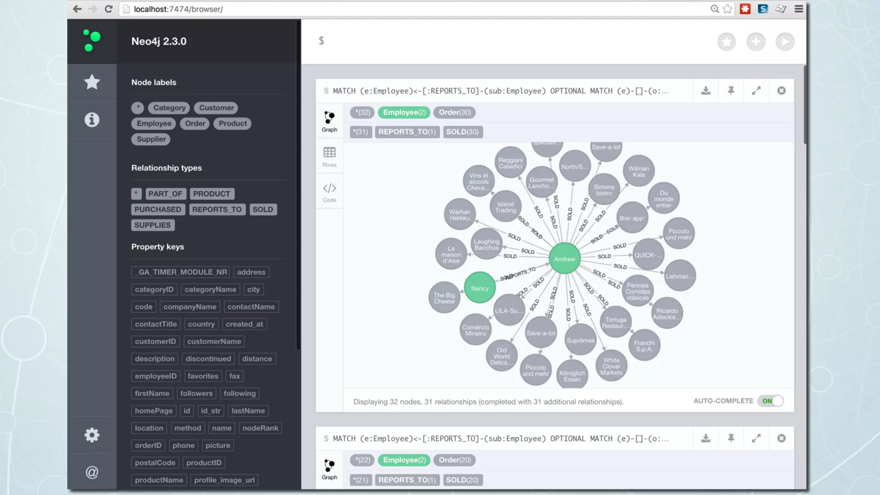Switch first result to Code view
This screenshot has width=880, height=495.
tap(330, 192)
